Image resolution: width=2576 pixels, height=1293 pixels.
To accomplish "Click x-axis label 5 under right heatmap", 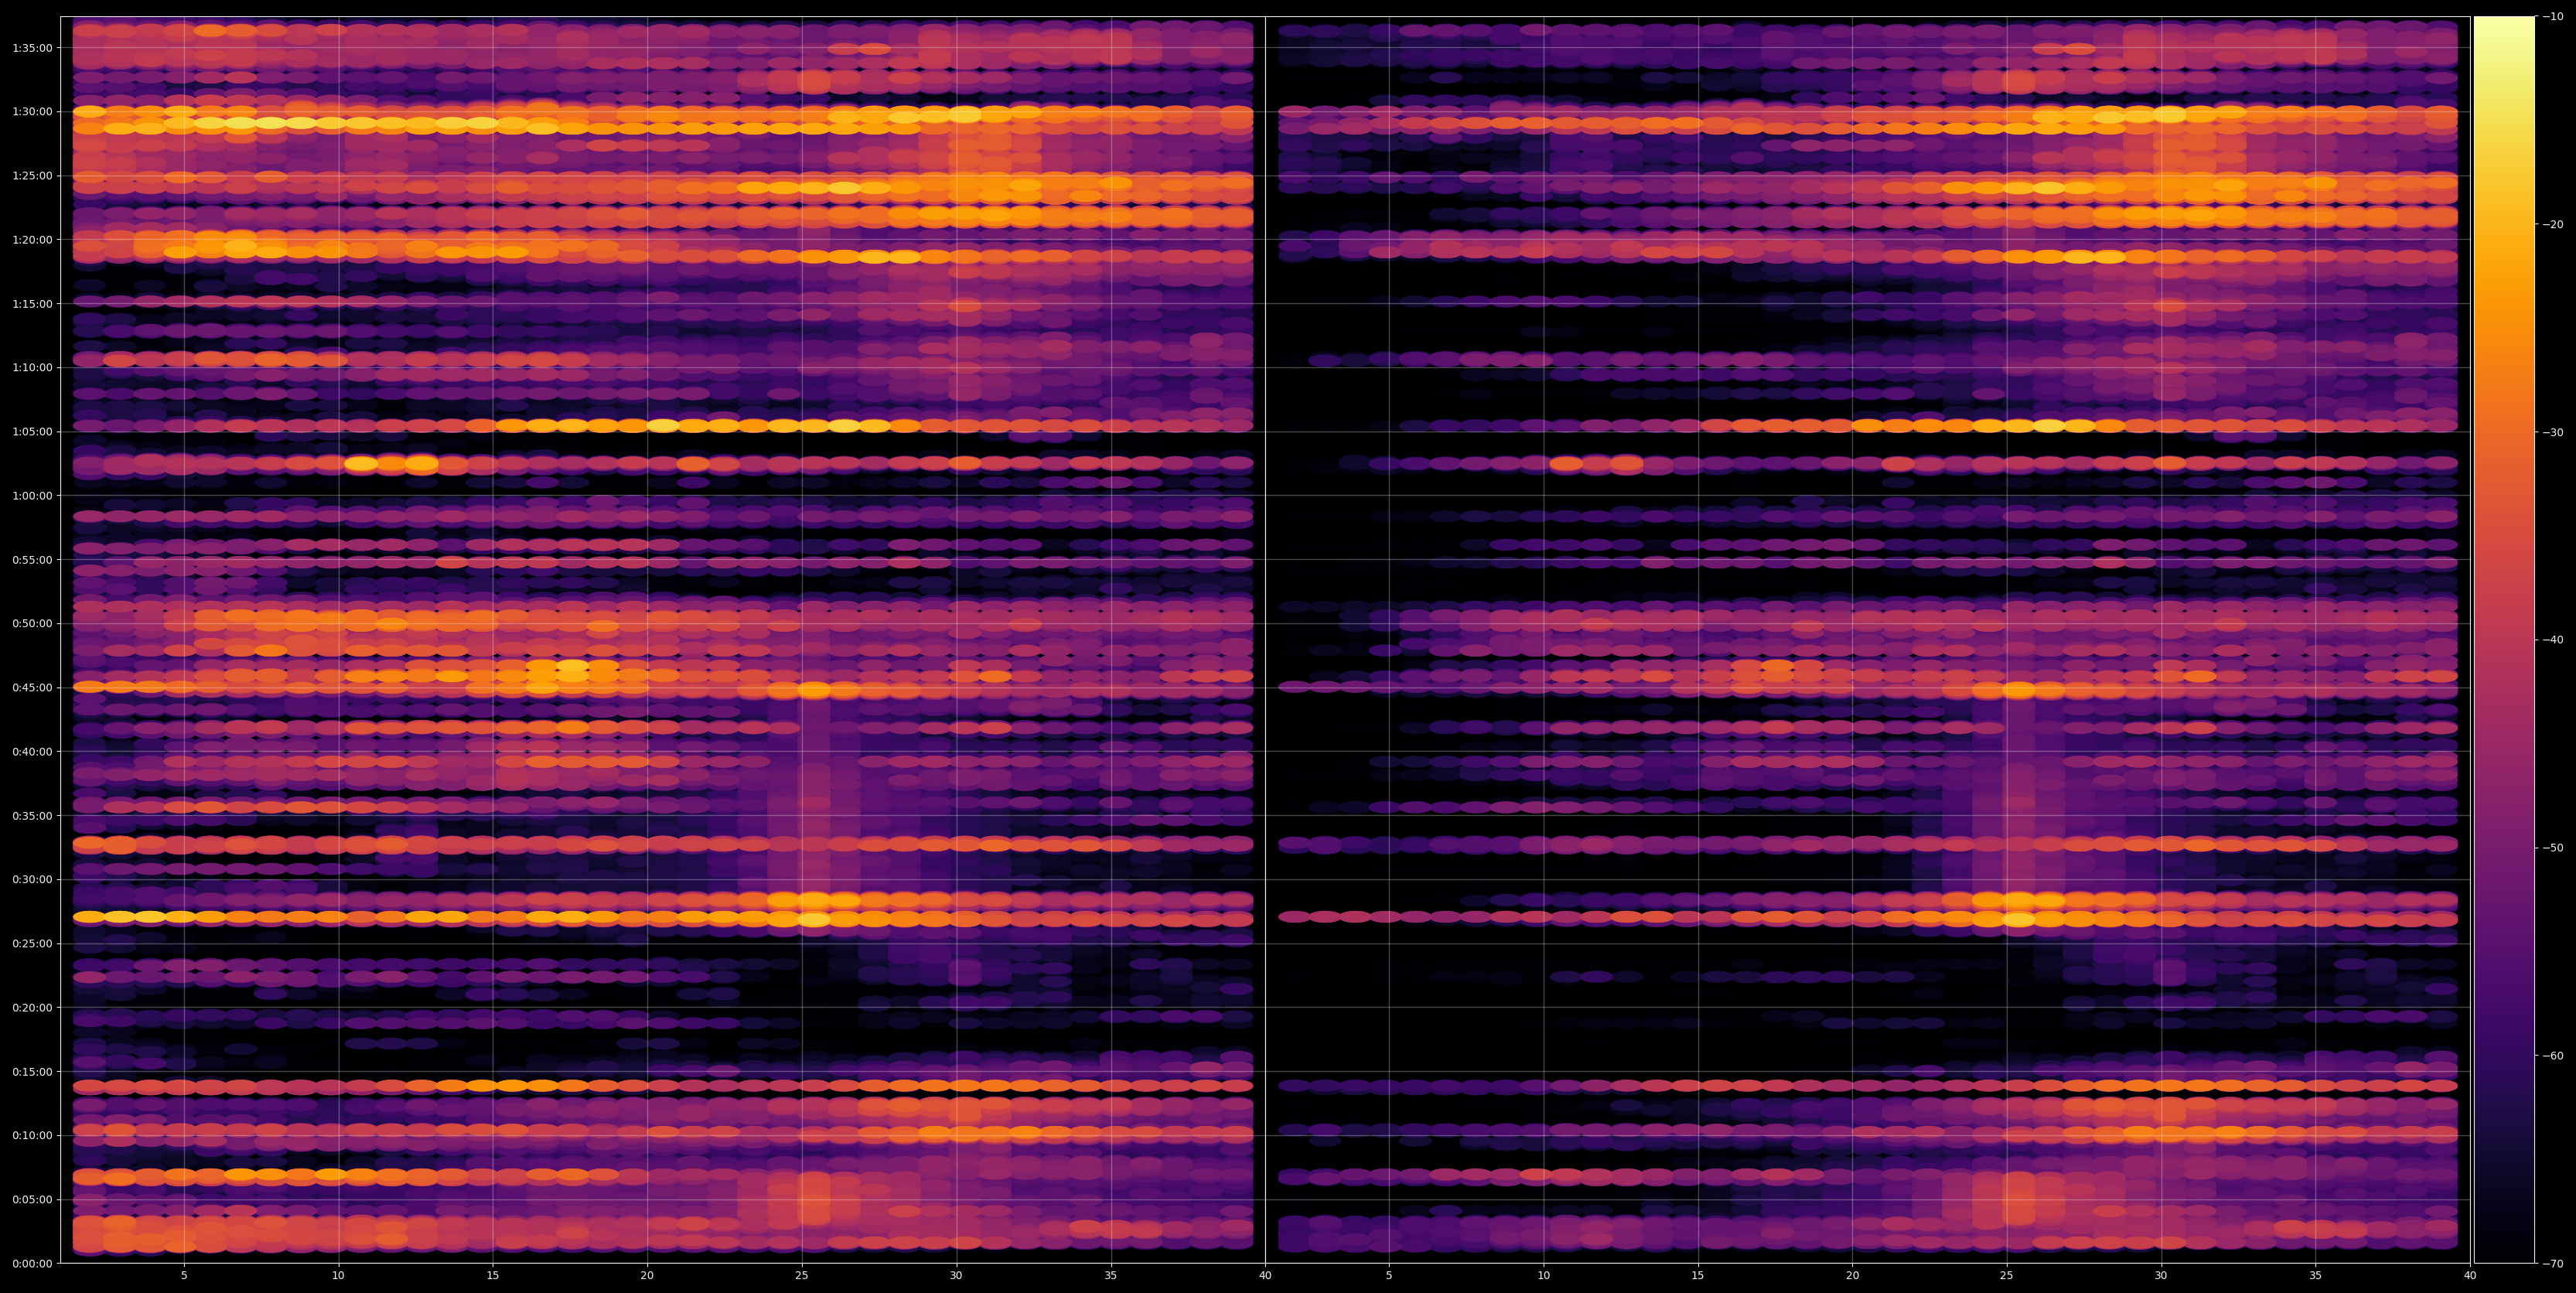I will pos(1389,1276).
